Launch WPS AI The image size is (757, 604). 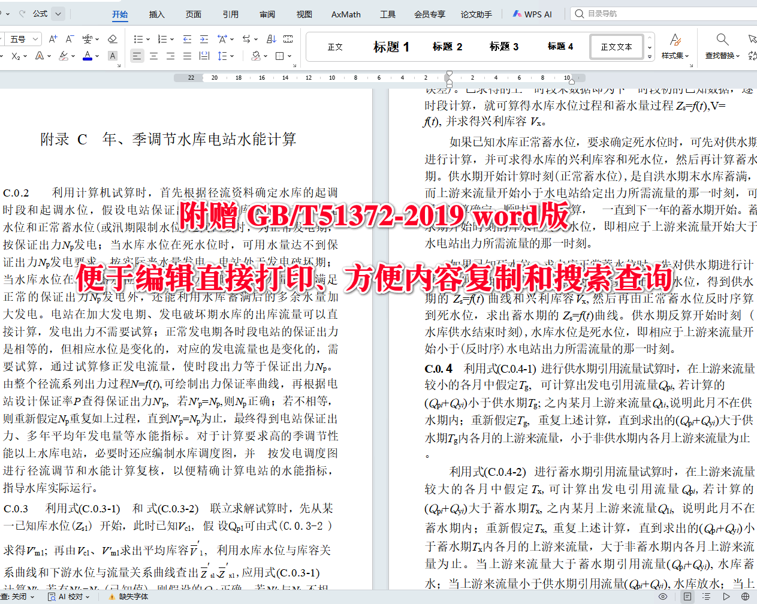point(532,14)
